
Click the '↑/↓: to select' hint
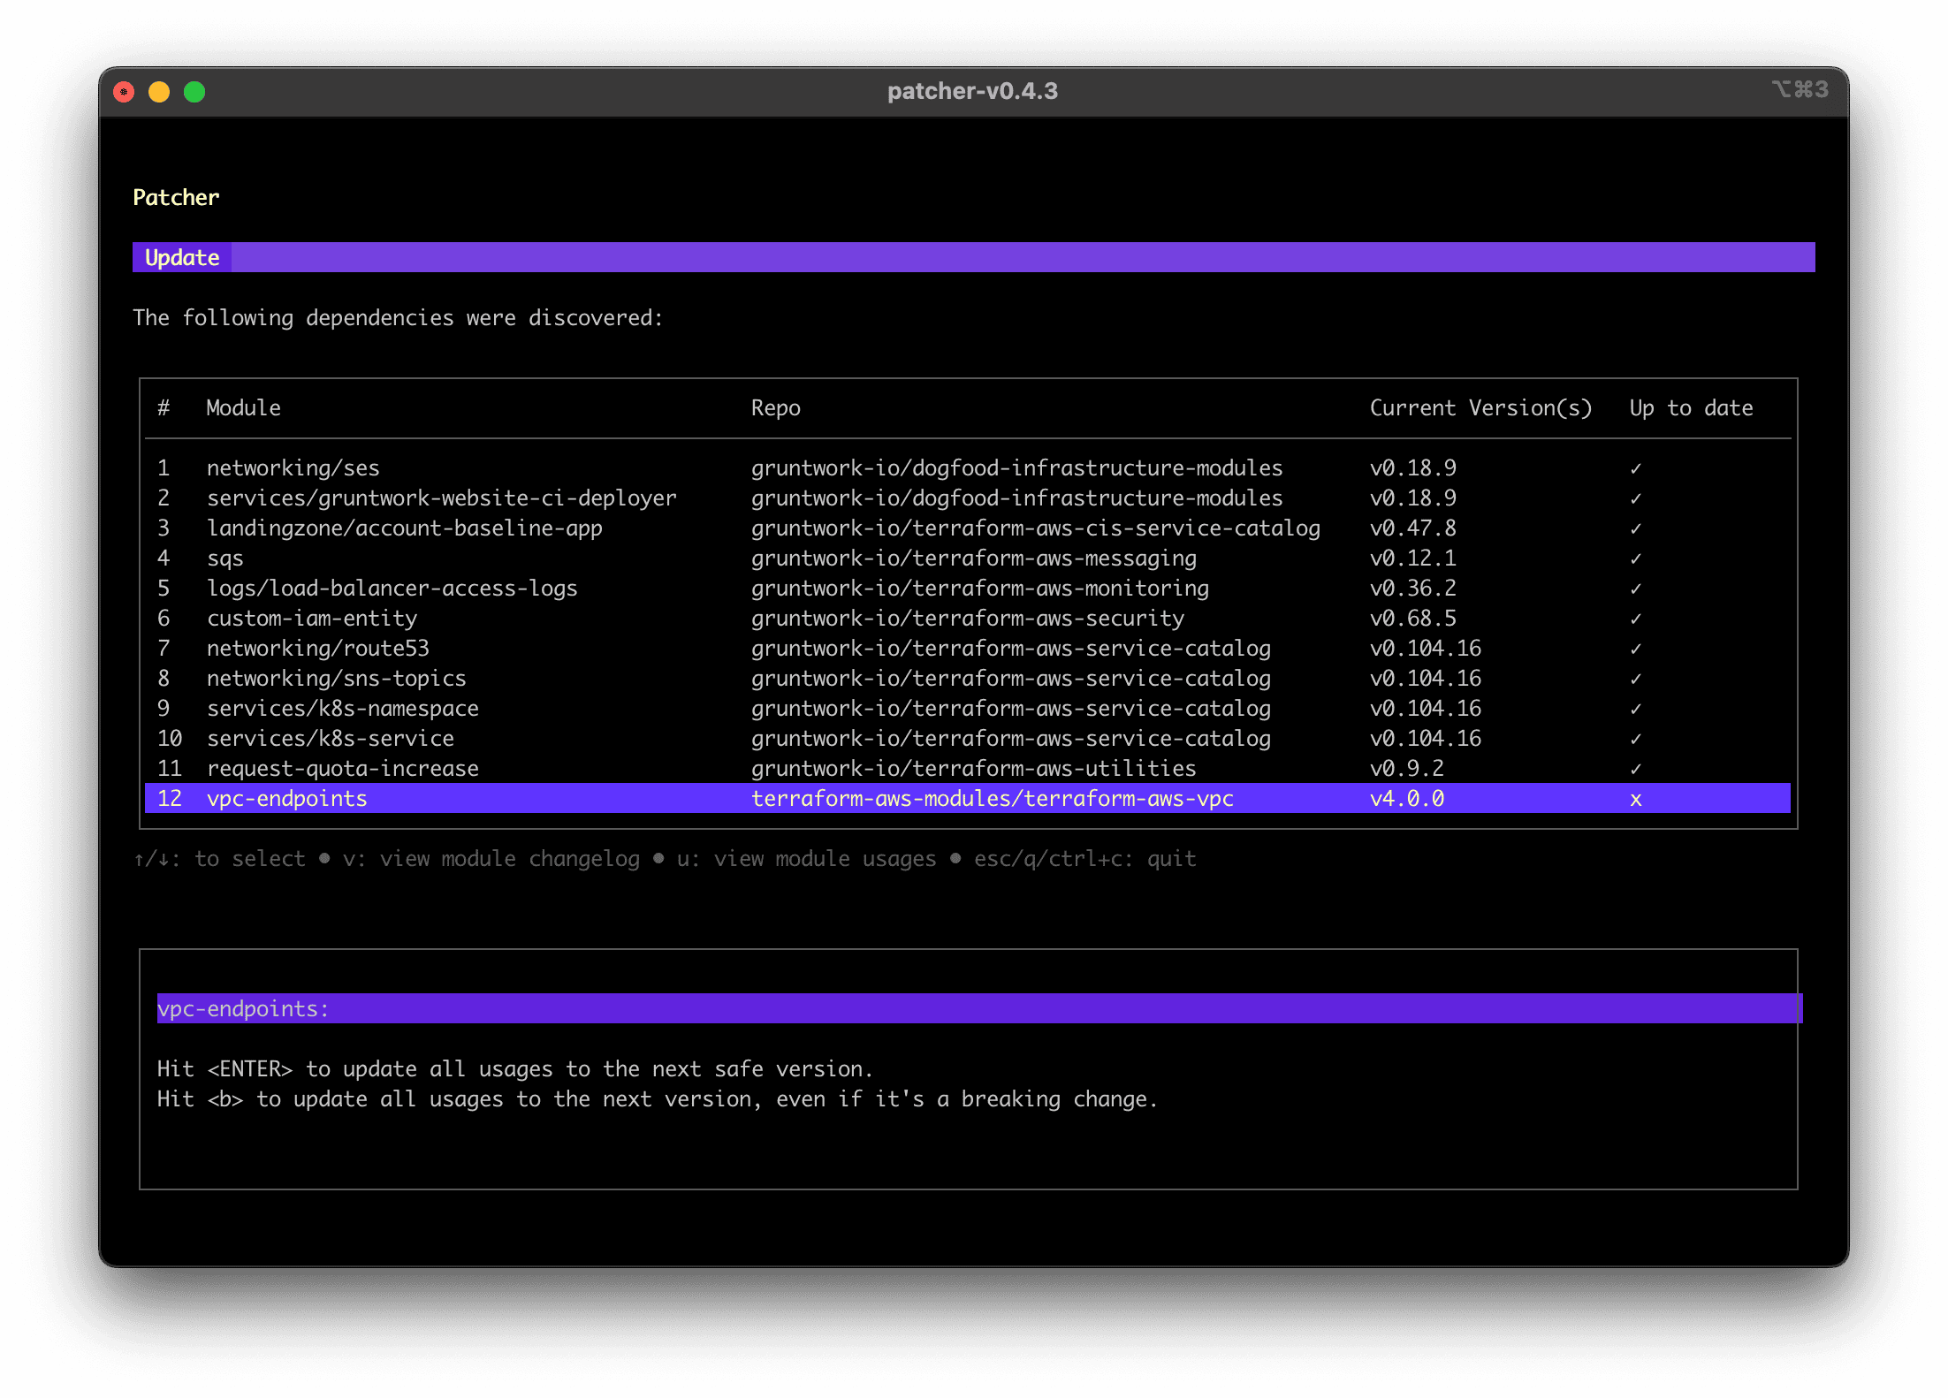point(219,859)
